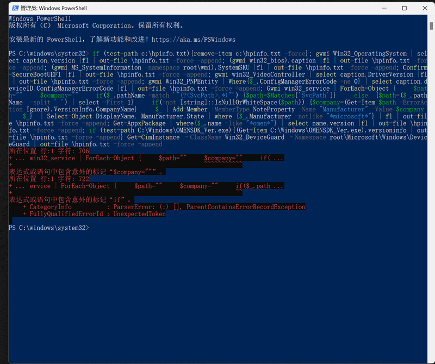Open the https://aka.ms/PSWindows link
This screenshot has width=435, height=364.
(x=194, y=39)
